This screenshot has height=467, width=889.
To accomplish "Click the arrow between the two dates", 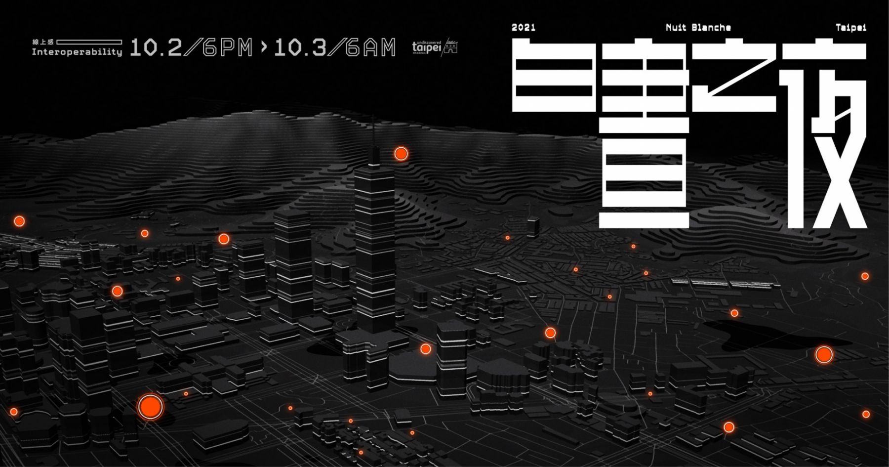I will pos(264,47).
